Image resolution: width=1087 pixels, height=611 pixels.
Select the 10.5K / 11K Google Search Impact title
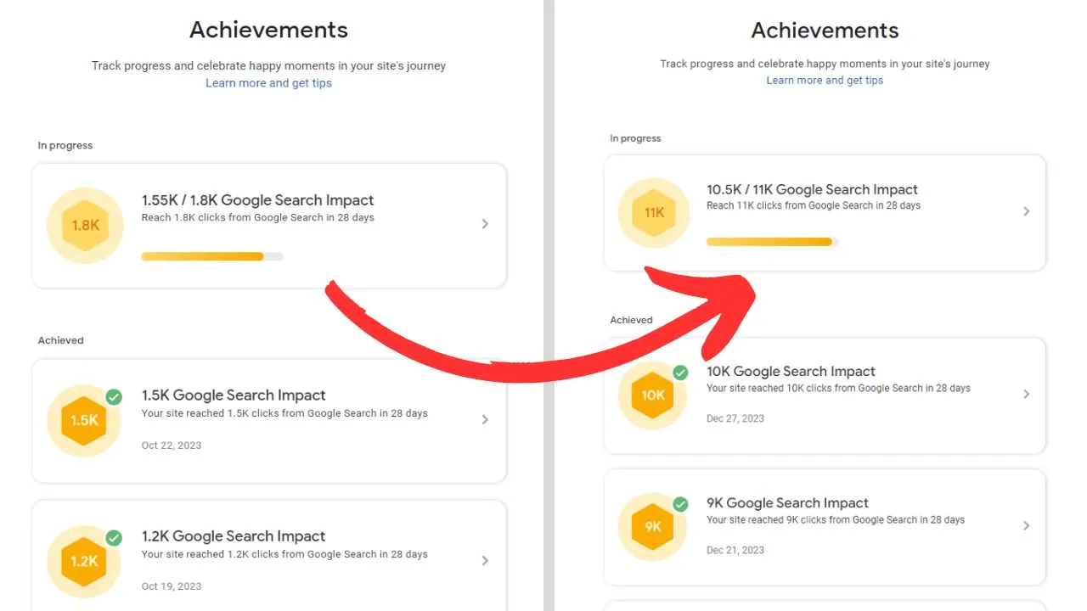point(812,190)
